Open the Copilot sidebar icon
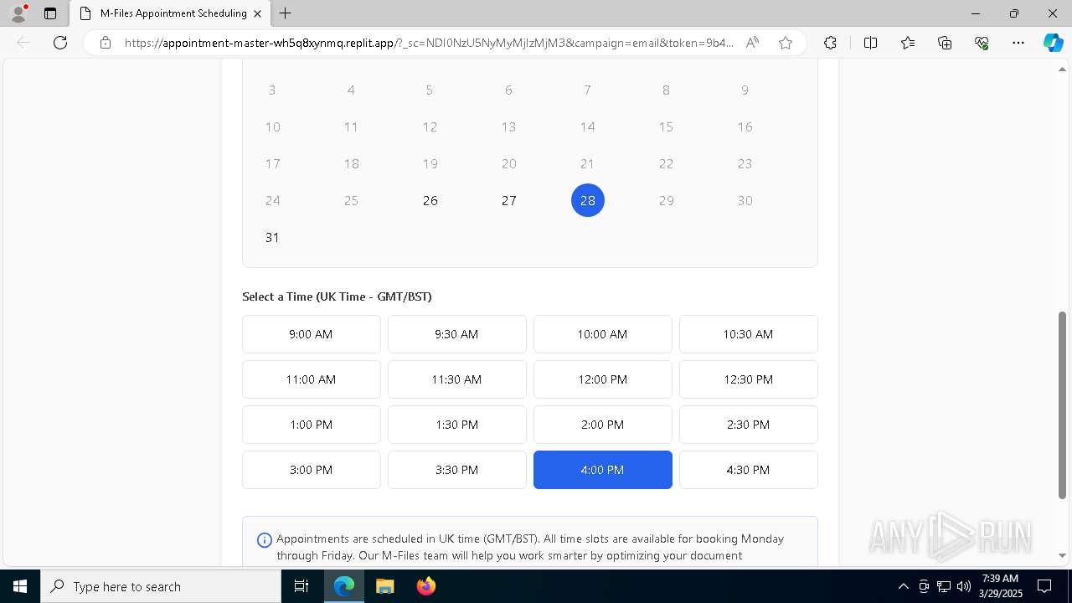This screenshot has width=1072, height=603. [1053, 43]
